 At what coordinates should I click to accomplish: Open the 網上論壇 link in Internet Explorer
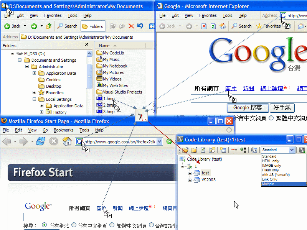pyautogui.click(x=272, y=89)
